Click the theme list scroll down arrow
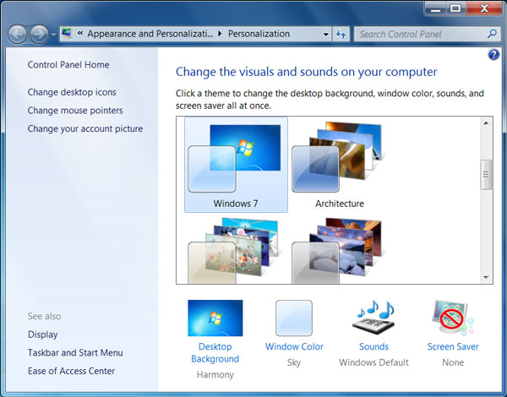 pos(486,277)
